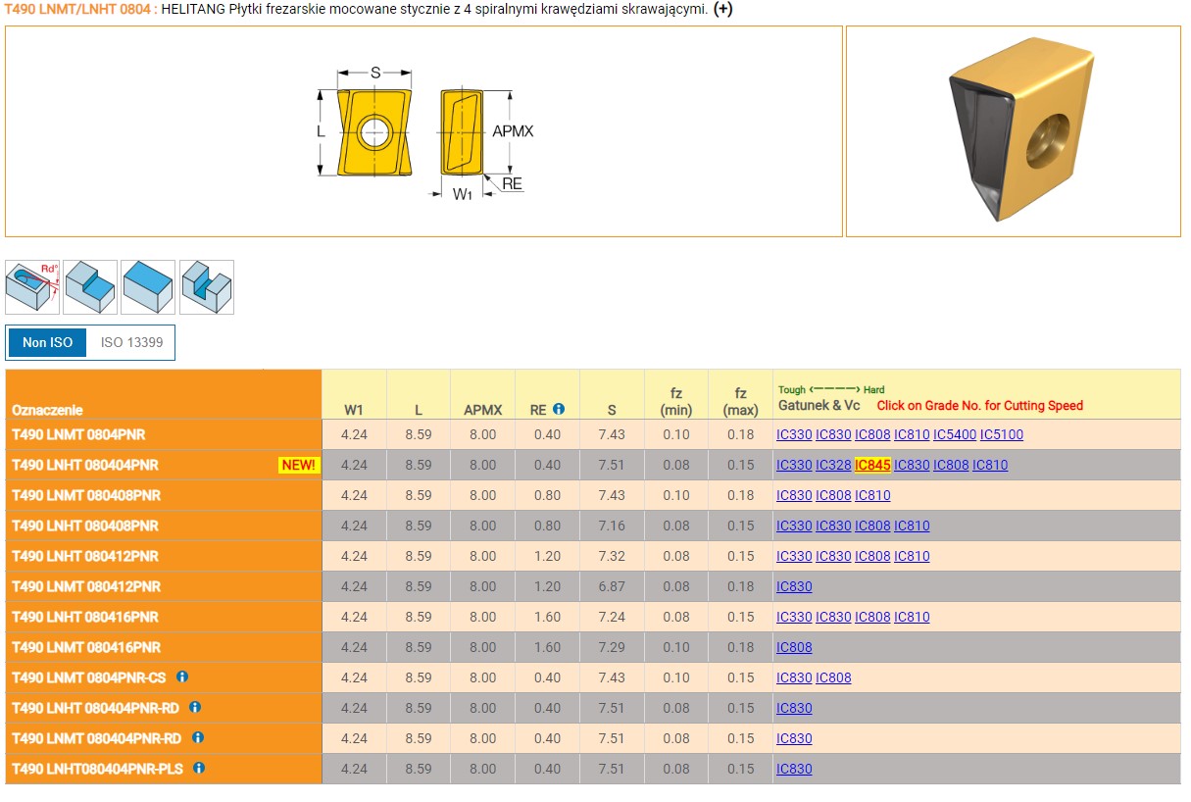
Task: Click the insert dimension drawing diagram
Action: pos(423,131)
